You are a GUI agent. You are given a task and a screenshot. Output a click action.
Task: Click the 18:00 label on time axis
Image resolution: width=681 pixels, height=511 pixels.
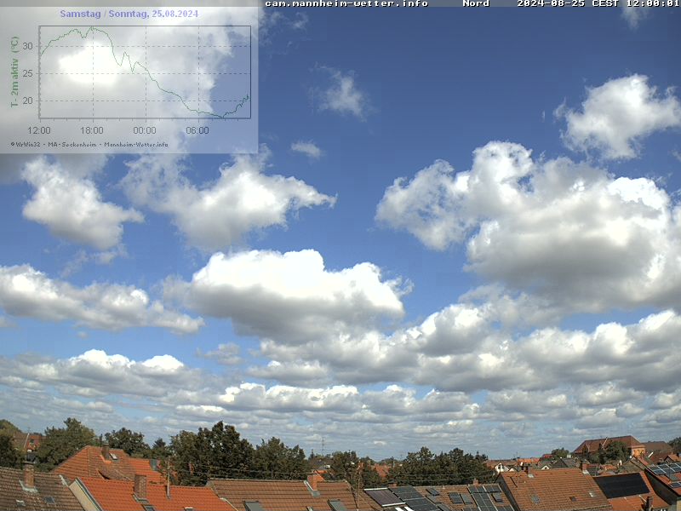91,130
